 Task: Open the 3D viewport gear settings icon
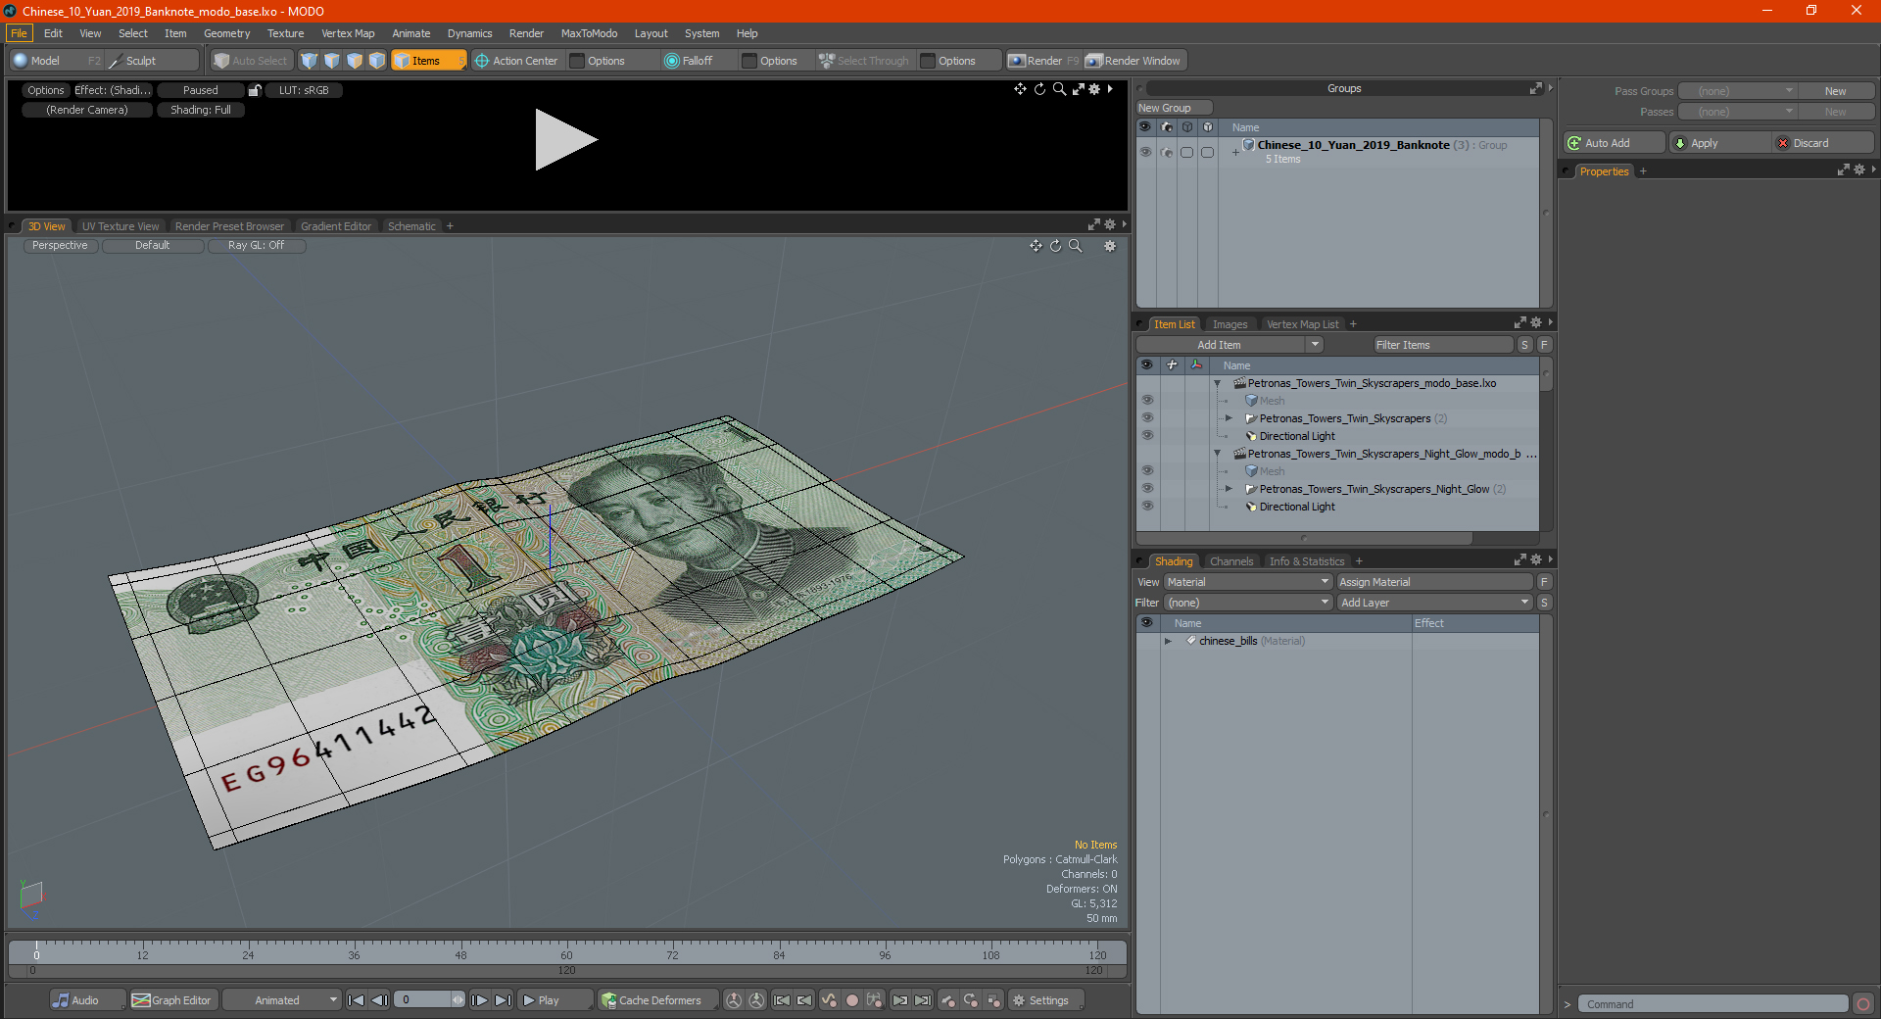click(1110, 246)
